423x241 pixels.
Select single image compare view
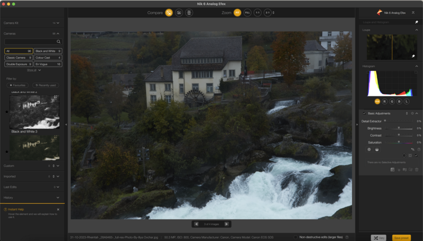click(169, 13)
